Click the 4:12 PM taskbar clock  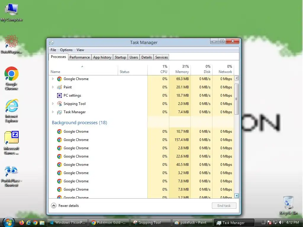(293, 222)
